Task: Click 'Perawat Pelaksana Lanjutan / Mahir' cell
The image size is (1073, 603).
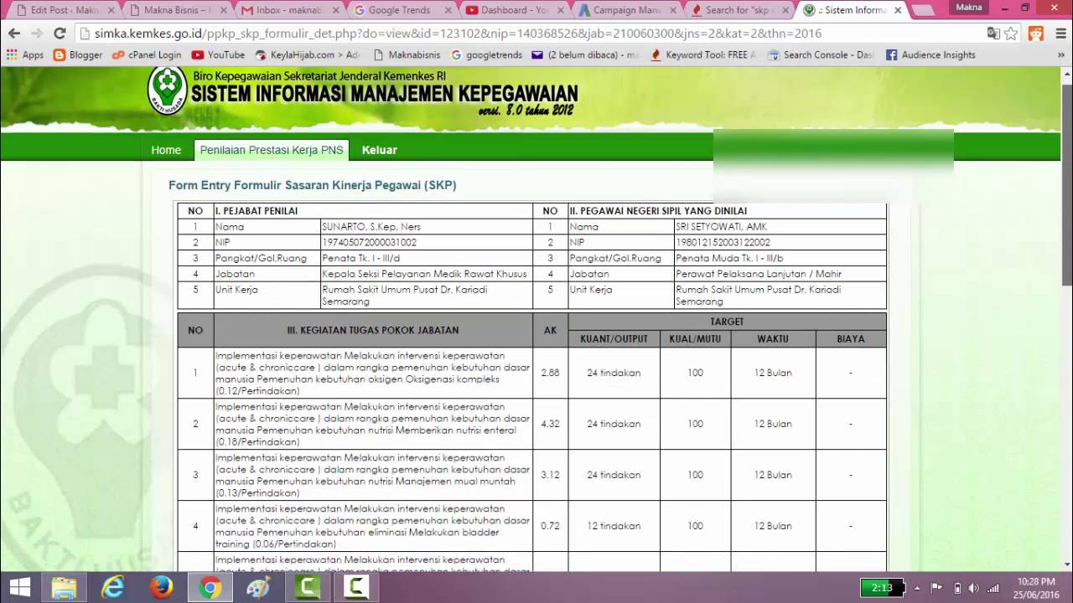Action: [780, 274]
